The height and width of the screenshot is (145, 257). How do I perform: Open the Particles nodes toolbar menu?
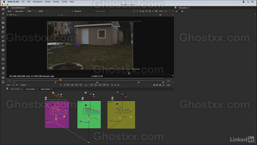pos(3,54)
